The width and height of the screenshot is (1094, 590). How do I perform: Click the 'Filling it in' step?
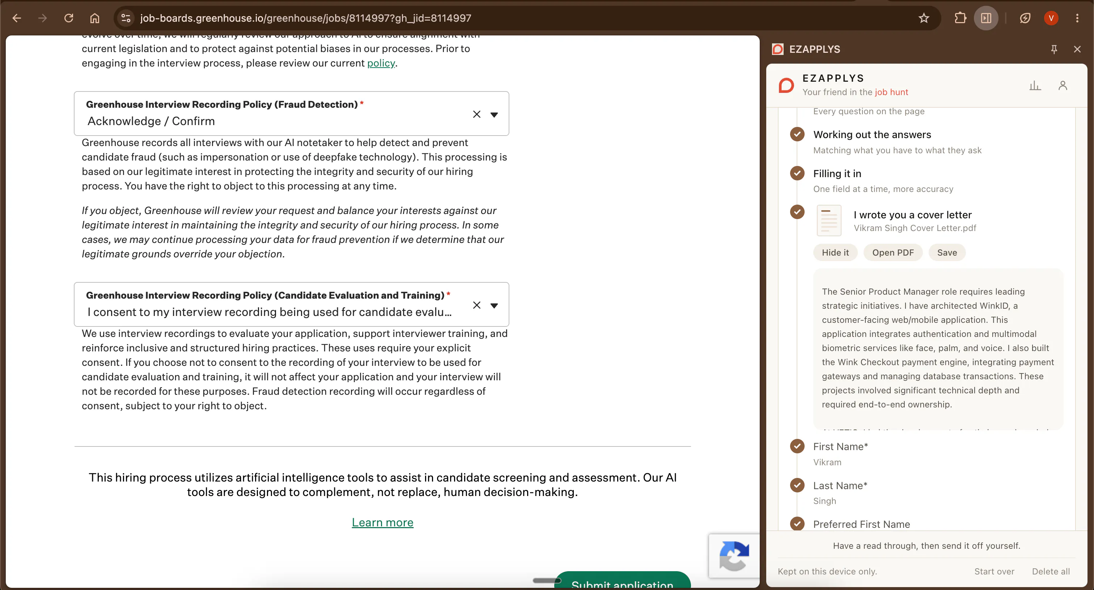click(837, 174)
